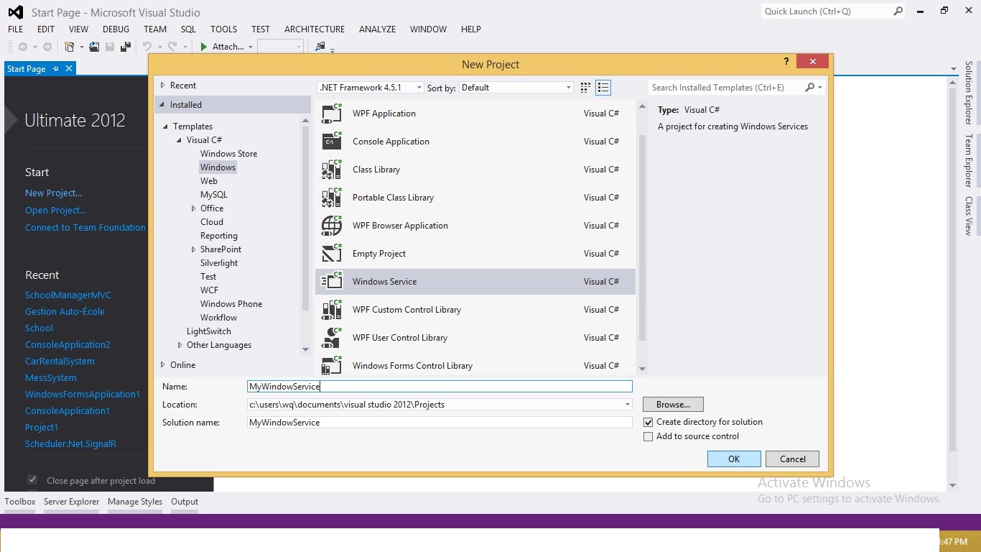Open the Server Explorer bottom tab

coord(71,502)
